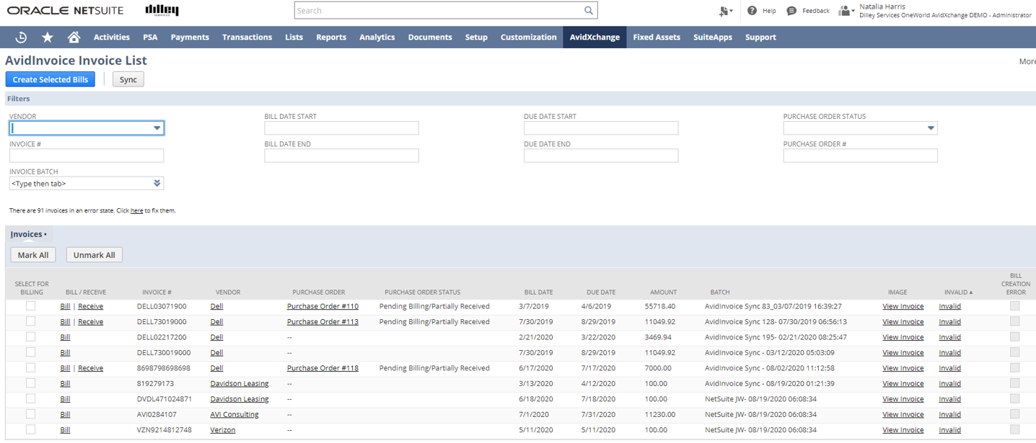Expand the Invoice Batch selector arrows

[x=157, y=184]
